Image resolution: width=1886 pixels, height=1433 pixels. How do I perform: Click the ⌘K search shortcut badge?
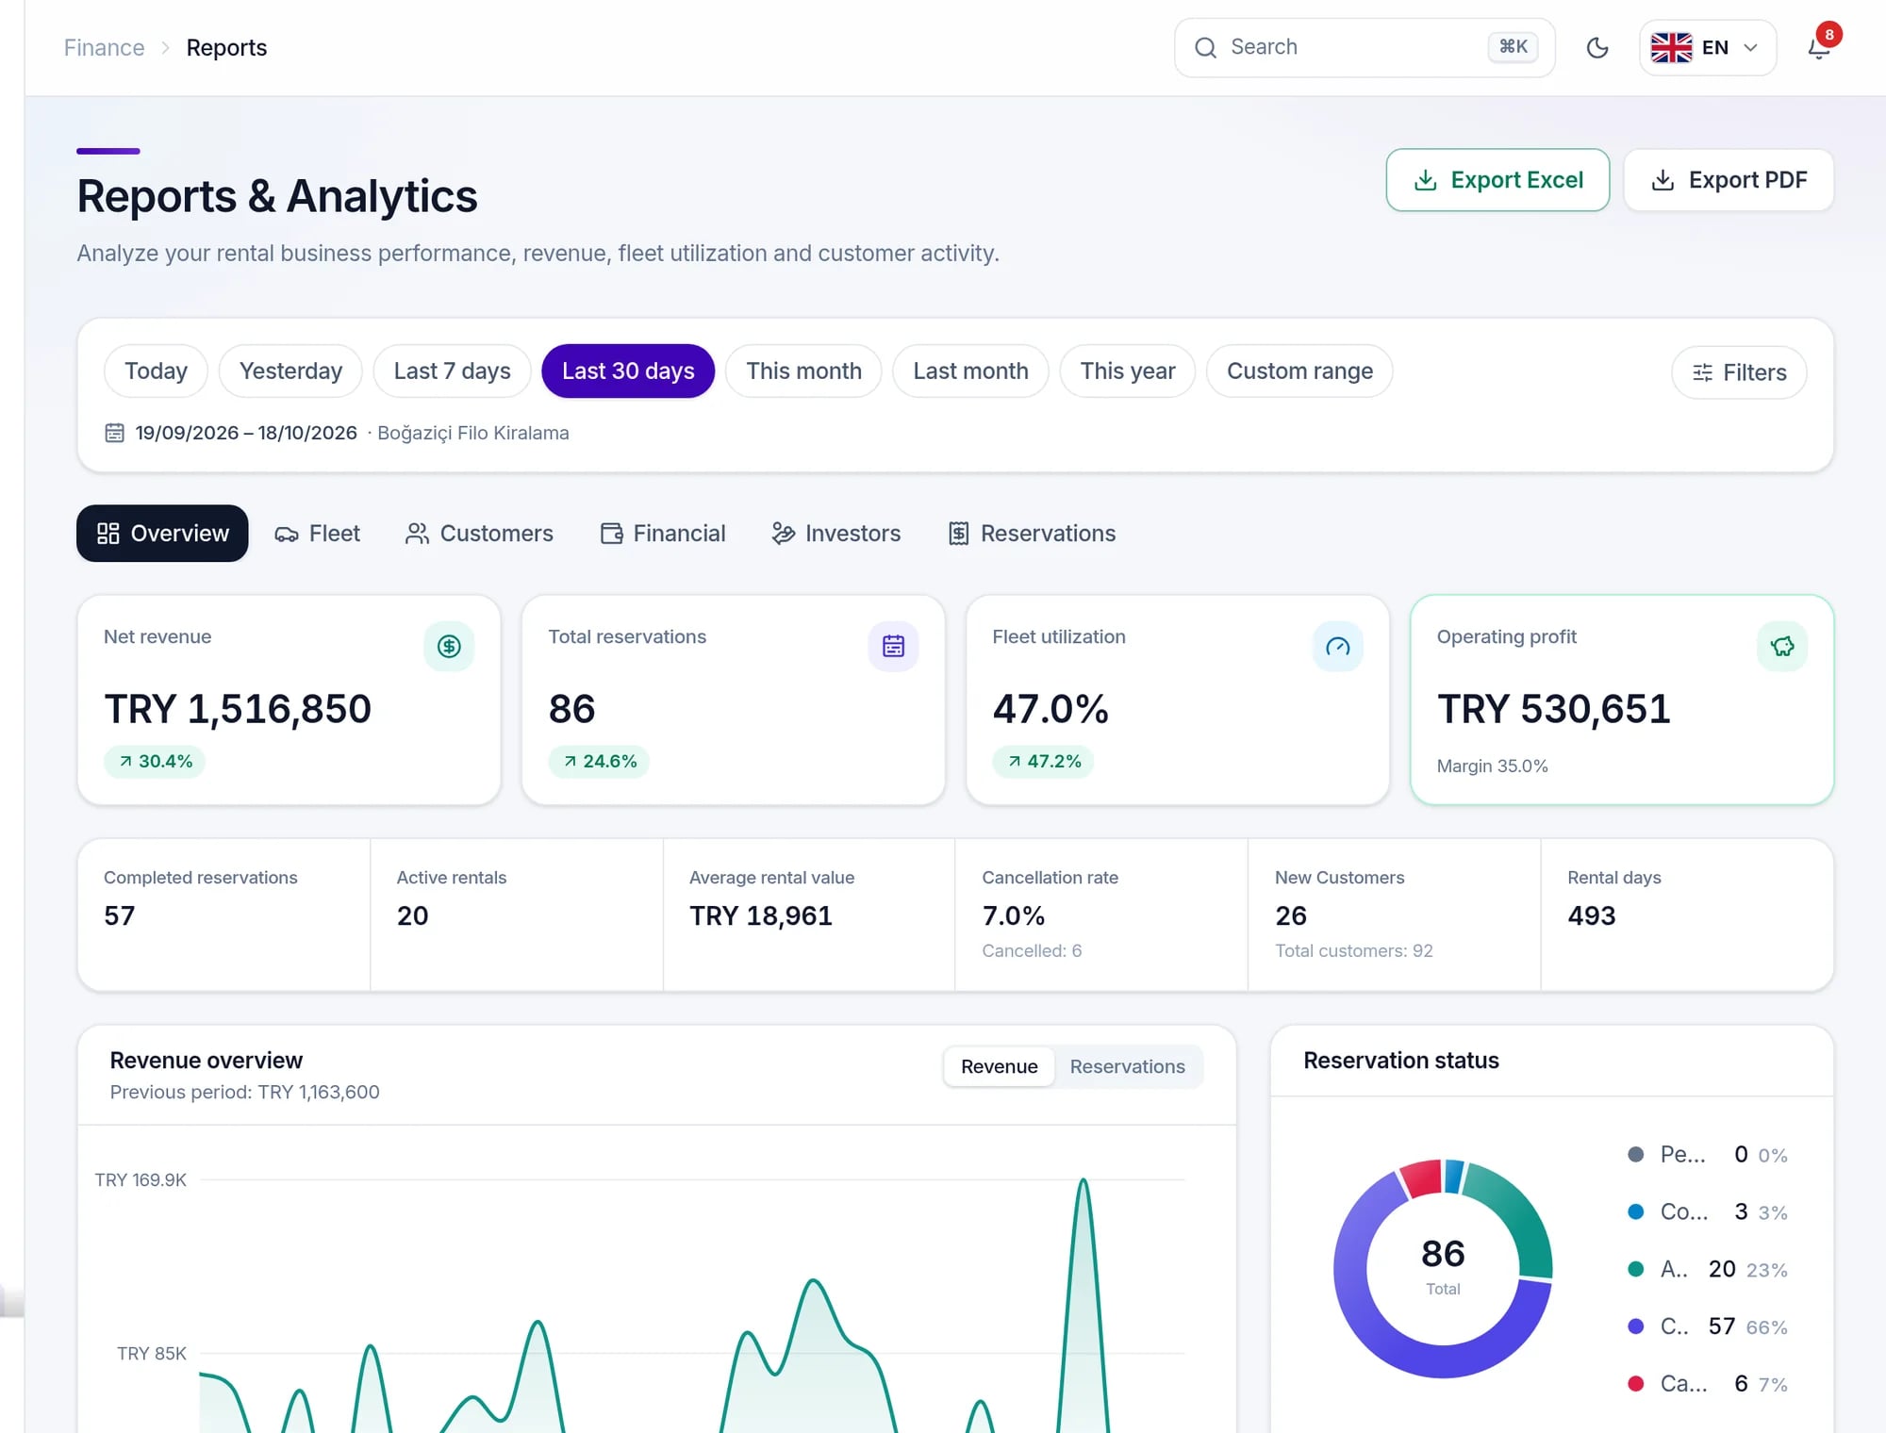(x=1513, y=46)
